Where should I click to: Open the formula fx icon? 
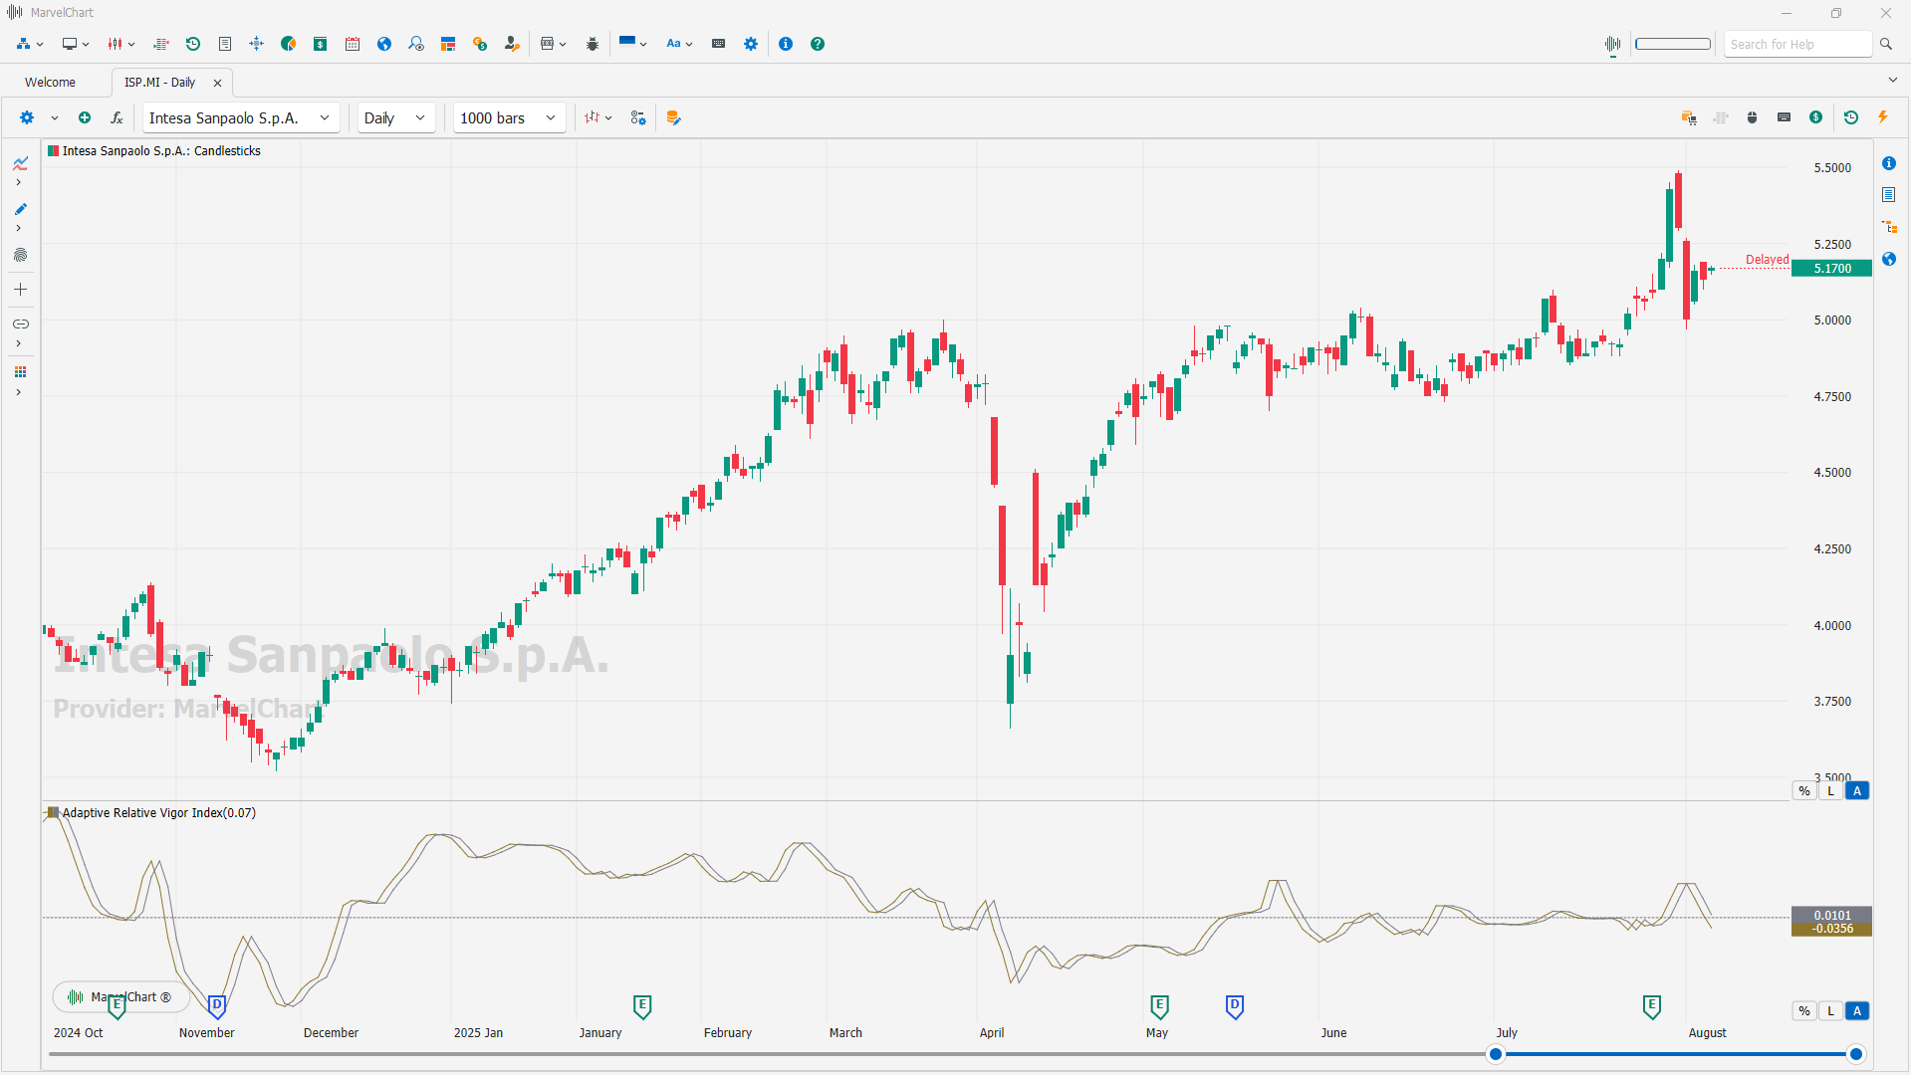tap(117, 117)
